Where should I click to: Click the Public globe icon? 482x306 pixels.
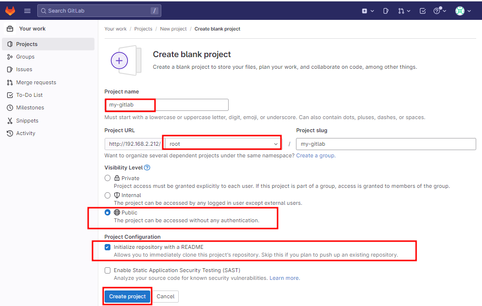coord(117,212)
